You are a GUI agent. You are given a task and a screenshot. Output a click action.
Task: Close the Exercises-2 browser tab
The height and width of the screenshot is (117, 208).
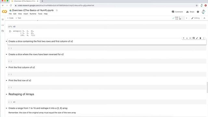click(38, 1)
